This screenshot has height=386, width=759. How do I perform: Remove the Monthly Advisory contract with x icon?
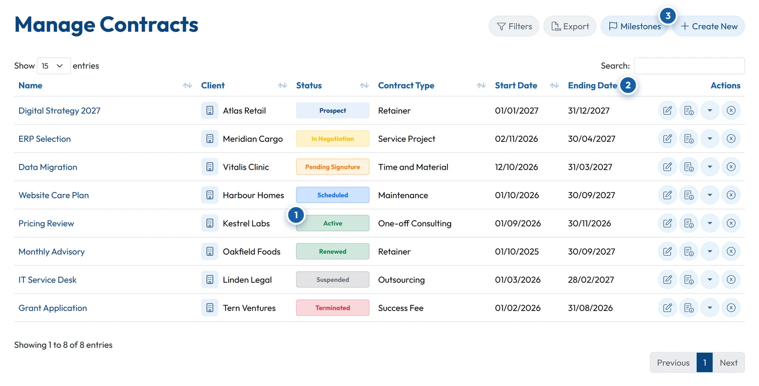(731, 251)
